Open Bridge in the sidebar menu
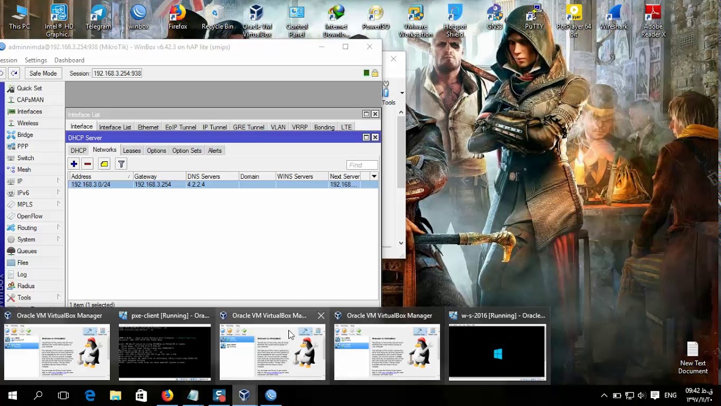The image size is (721, 406). pos(25,135)
